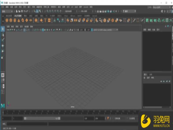This screenshot has height=130, width=173.
Task: Toggle the Outliner panel button in left sidebar
Action: pos(3,92)
